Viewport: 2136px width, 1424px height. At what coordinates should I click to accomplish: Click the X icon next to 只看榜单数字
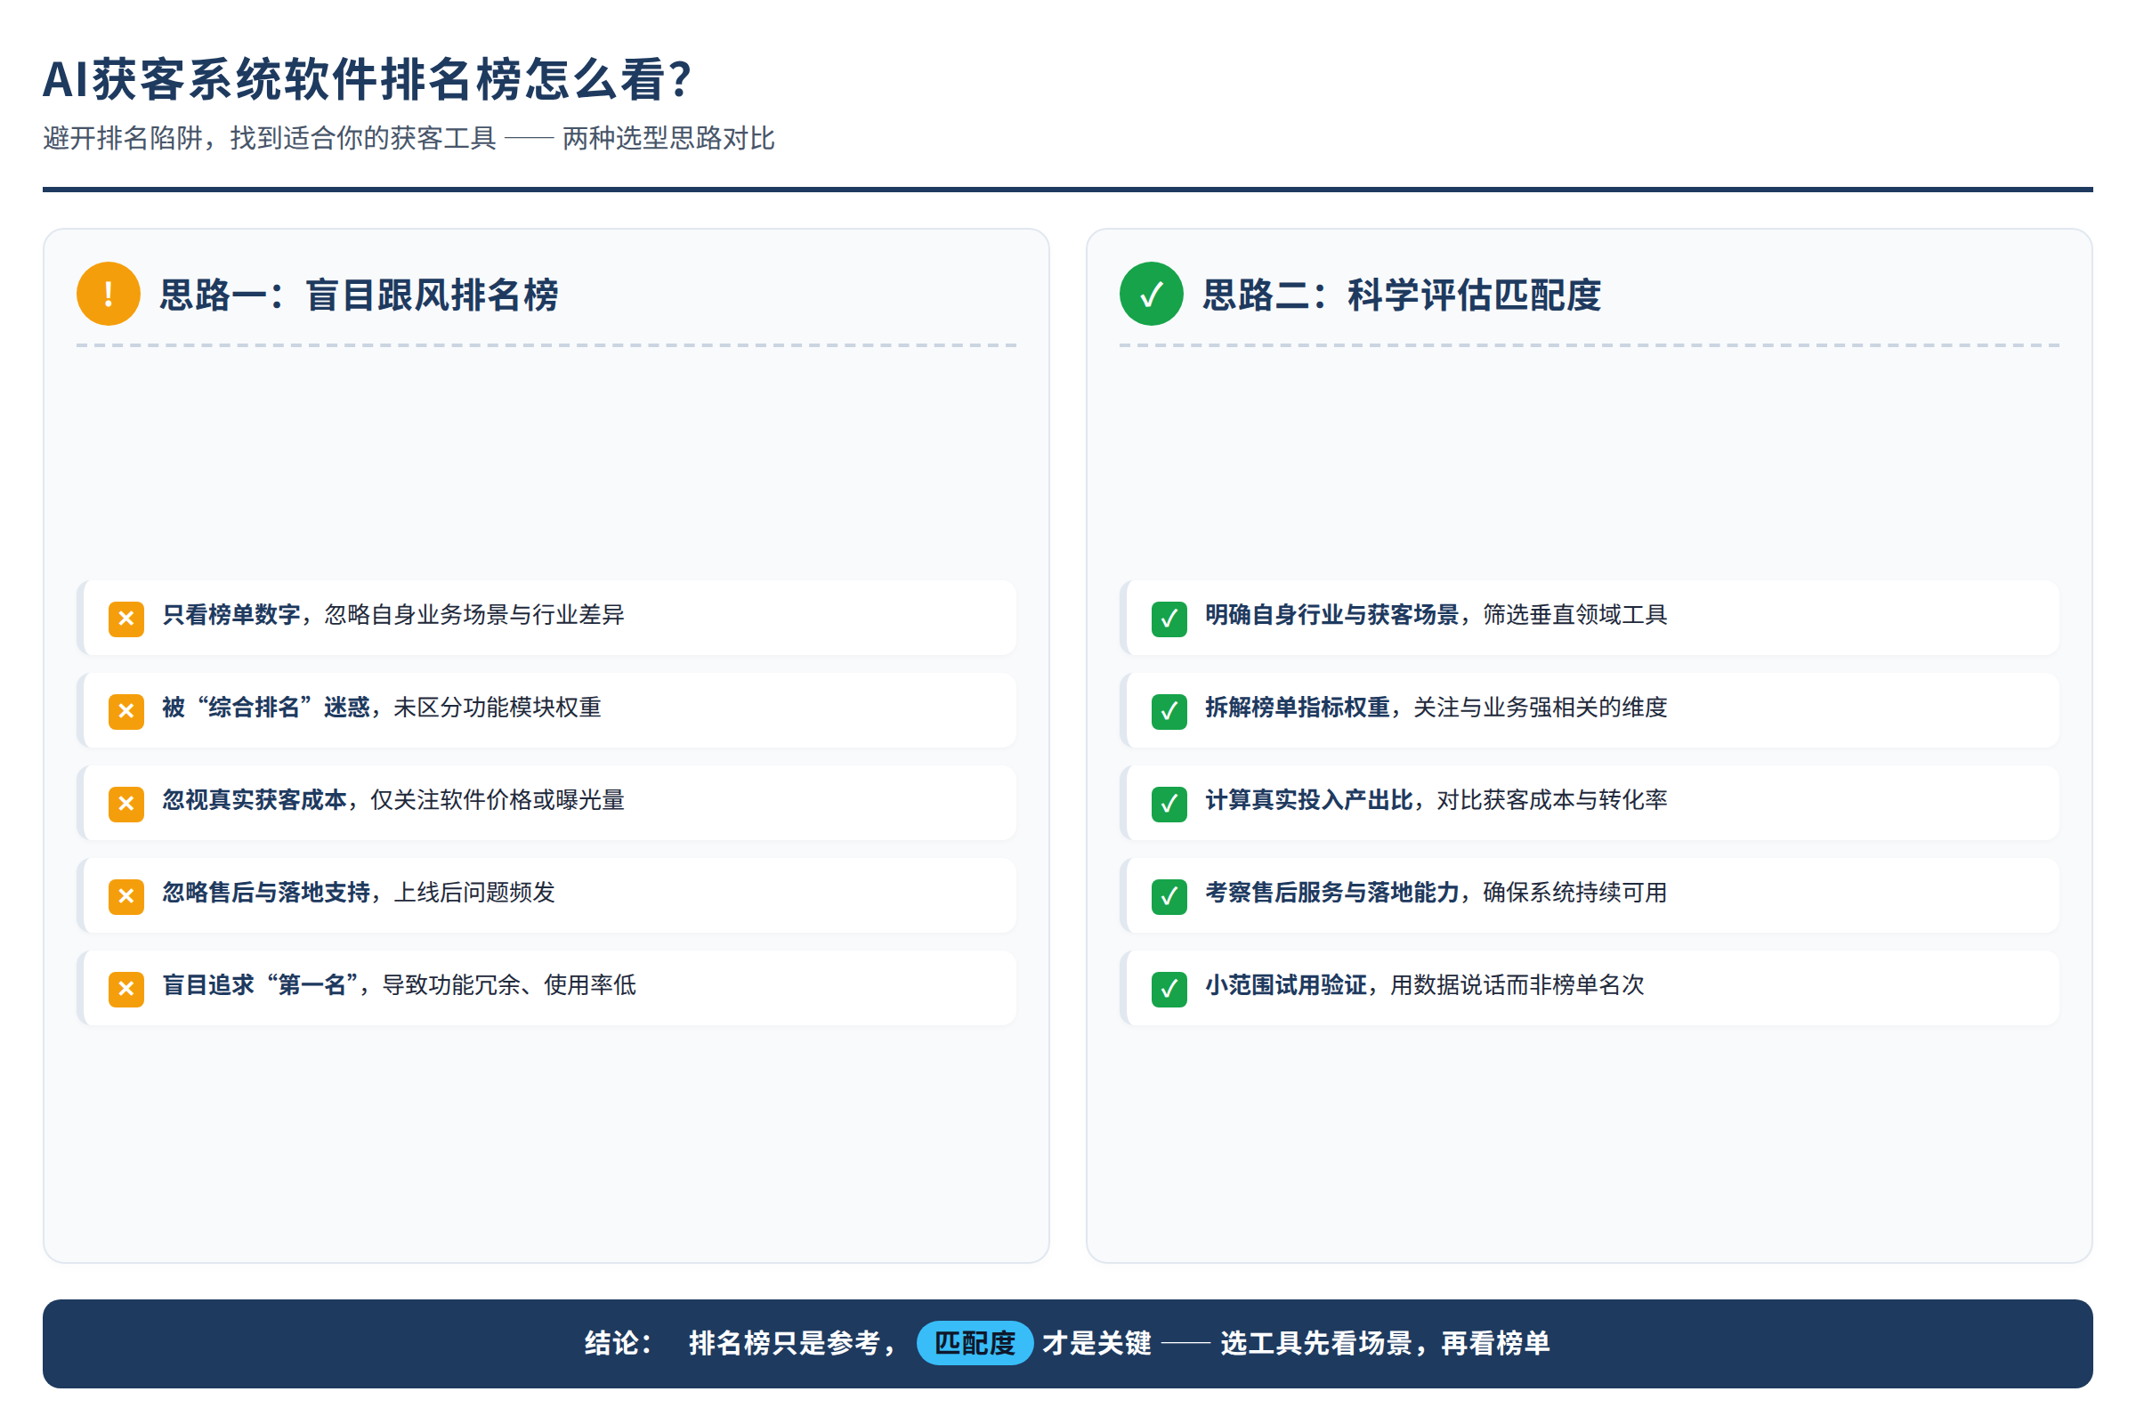click(x=126, y=619)
